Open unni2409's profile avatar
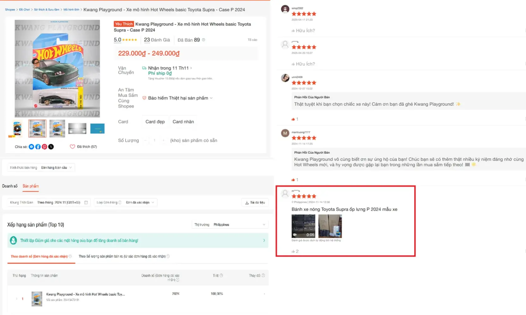The image size is (526, 315). pyautogui.click(x=285, y=78)
